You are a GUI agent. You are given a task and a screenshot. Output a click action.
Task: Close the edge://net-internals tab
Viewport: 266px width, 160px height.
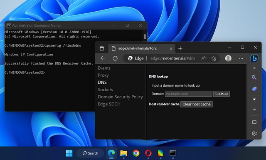pos(171,49)
